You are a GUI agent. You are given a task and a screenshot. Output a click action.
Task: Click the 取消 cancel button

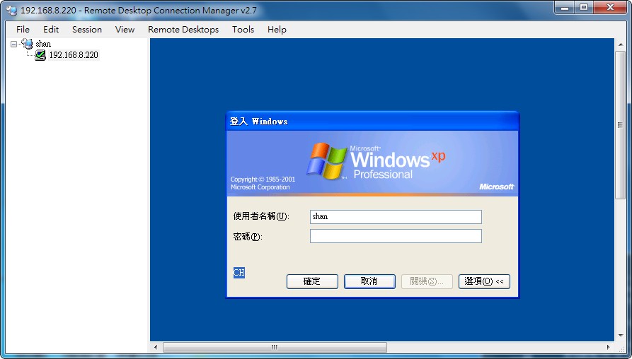pos(369,281)
